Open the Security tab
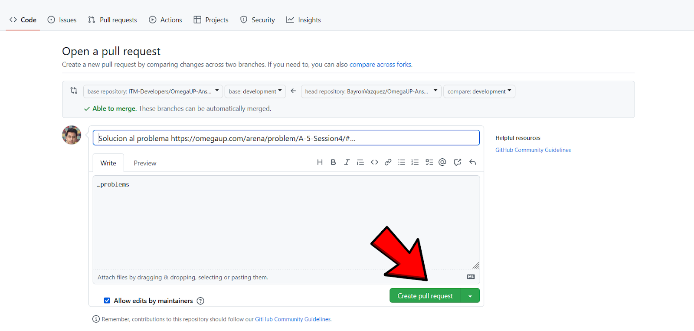This screenshot has width=694, height=331. point(258,20)
